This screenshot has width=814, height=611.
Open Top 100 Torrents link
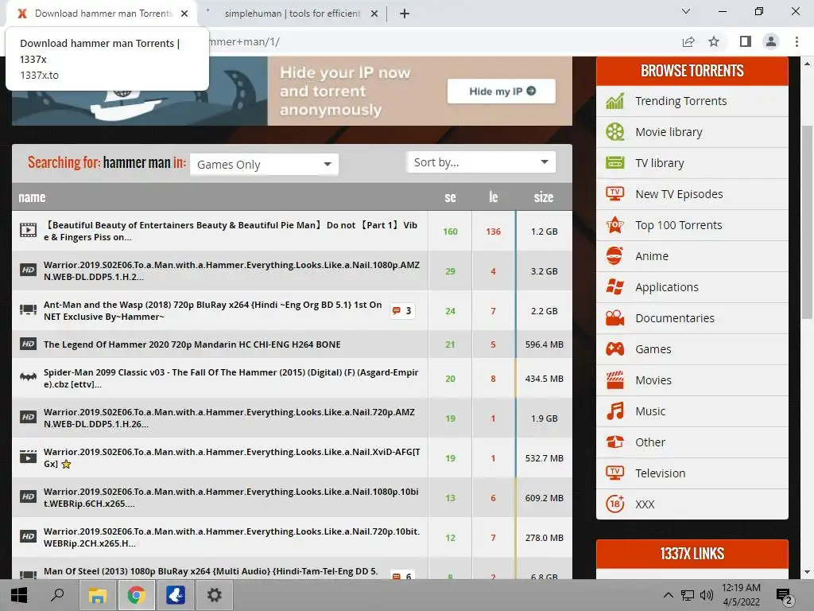coord(679,225)
